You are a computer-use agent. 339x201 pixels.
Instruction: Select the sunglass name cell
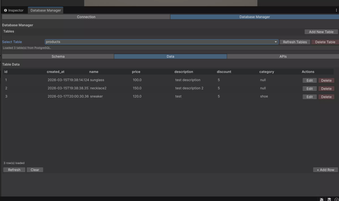[97, 80]
